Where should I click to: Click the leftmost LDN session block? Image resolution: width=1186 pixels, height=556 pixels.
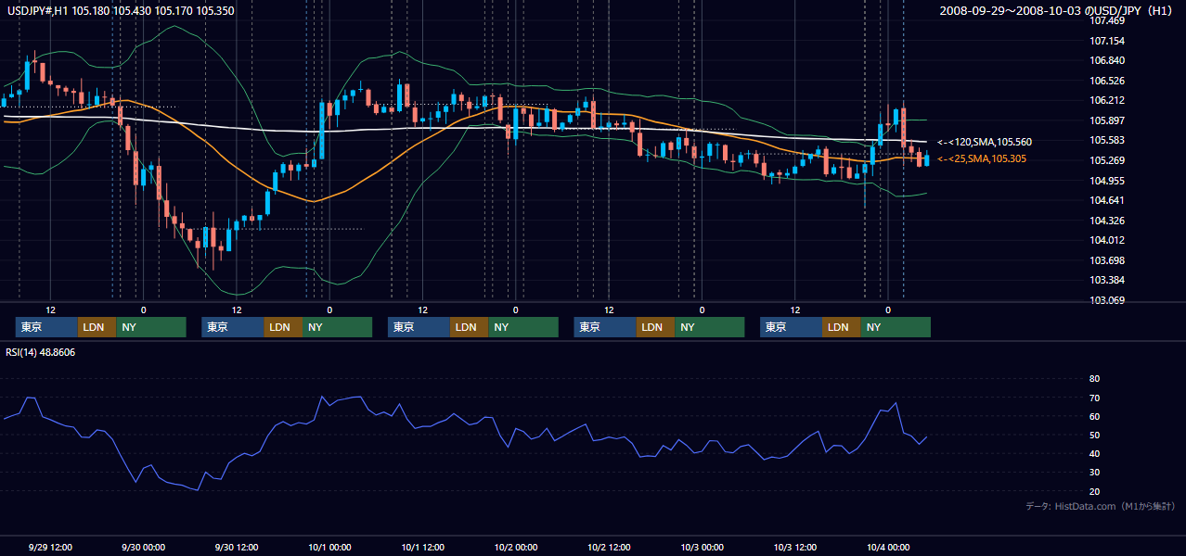97,327
